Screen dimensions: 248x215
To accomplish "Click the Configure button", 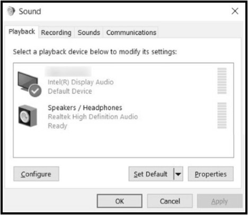I will pos(36,174).
